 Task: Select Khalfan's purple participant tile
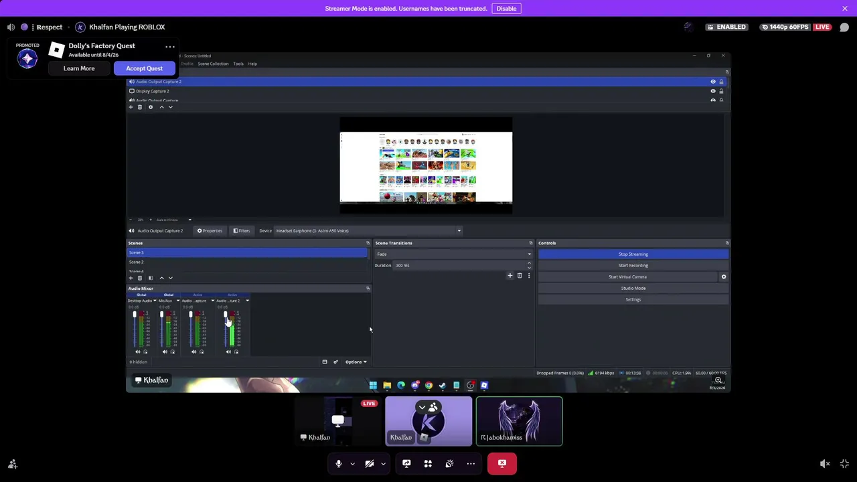pos(428,421)
